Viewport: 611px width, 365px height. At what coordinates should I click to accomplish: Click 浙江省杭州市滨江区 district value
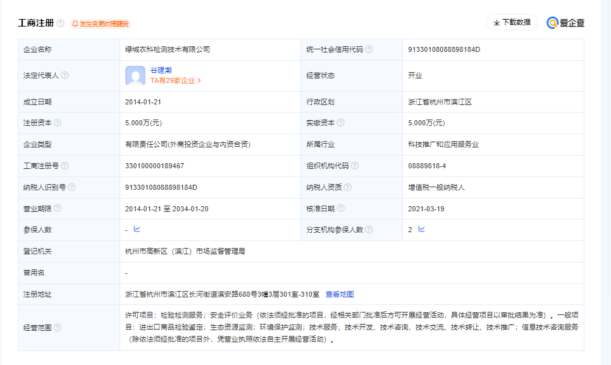(x=440, y=102)
